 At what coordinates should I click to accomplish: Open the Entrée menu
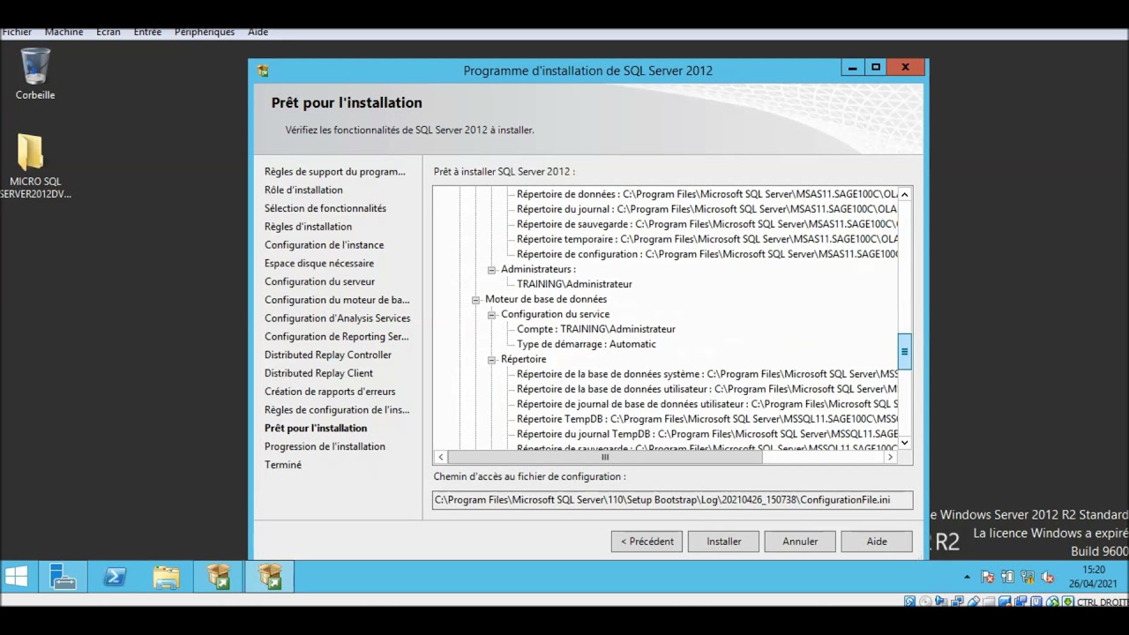pyautogui.click(x=147, y=32)
